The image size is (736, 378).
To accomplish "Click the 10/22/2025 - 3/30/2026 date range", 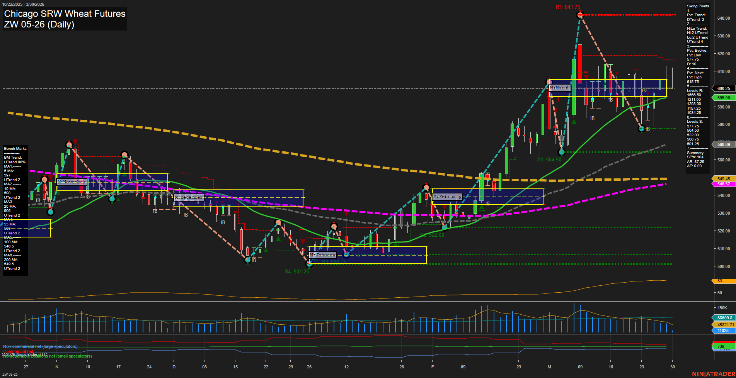I will click(x=23, y=4).
